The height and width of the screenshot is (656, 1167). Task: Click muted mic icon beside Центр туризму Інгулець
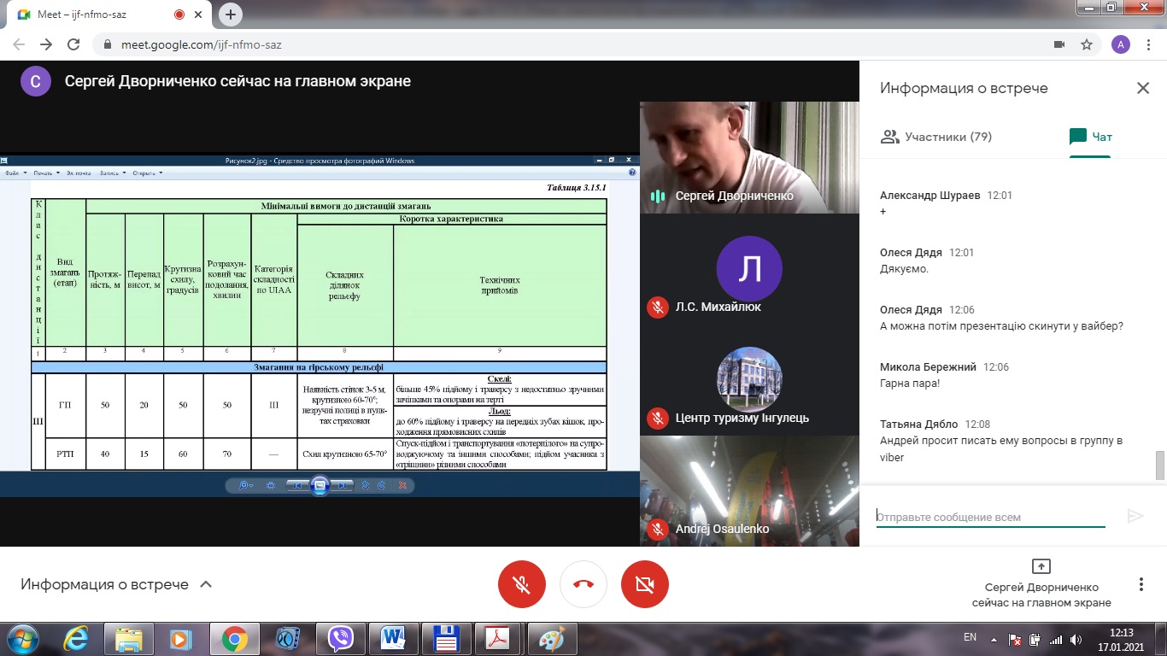657,418
